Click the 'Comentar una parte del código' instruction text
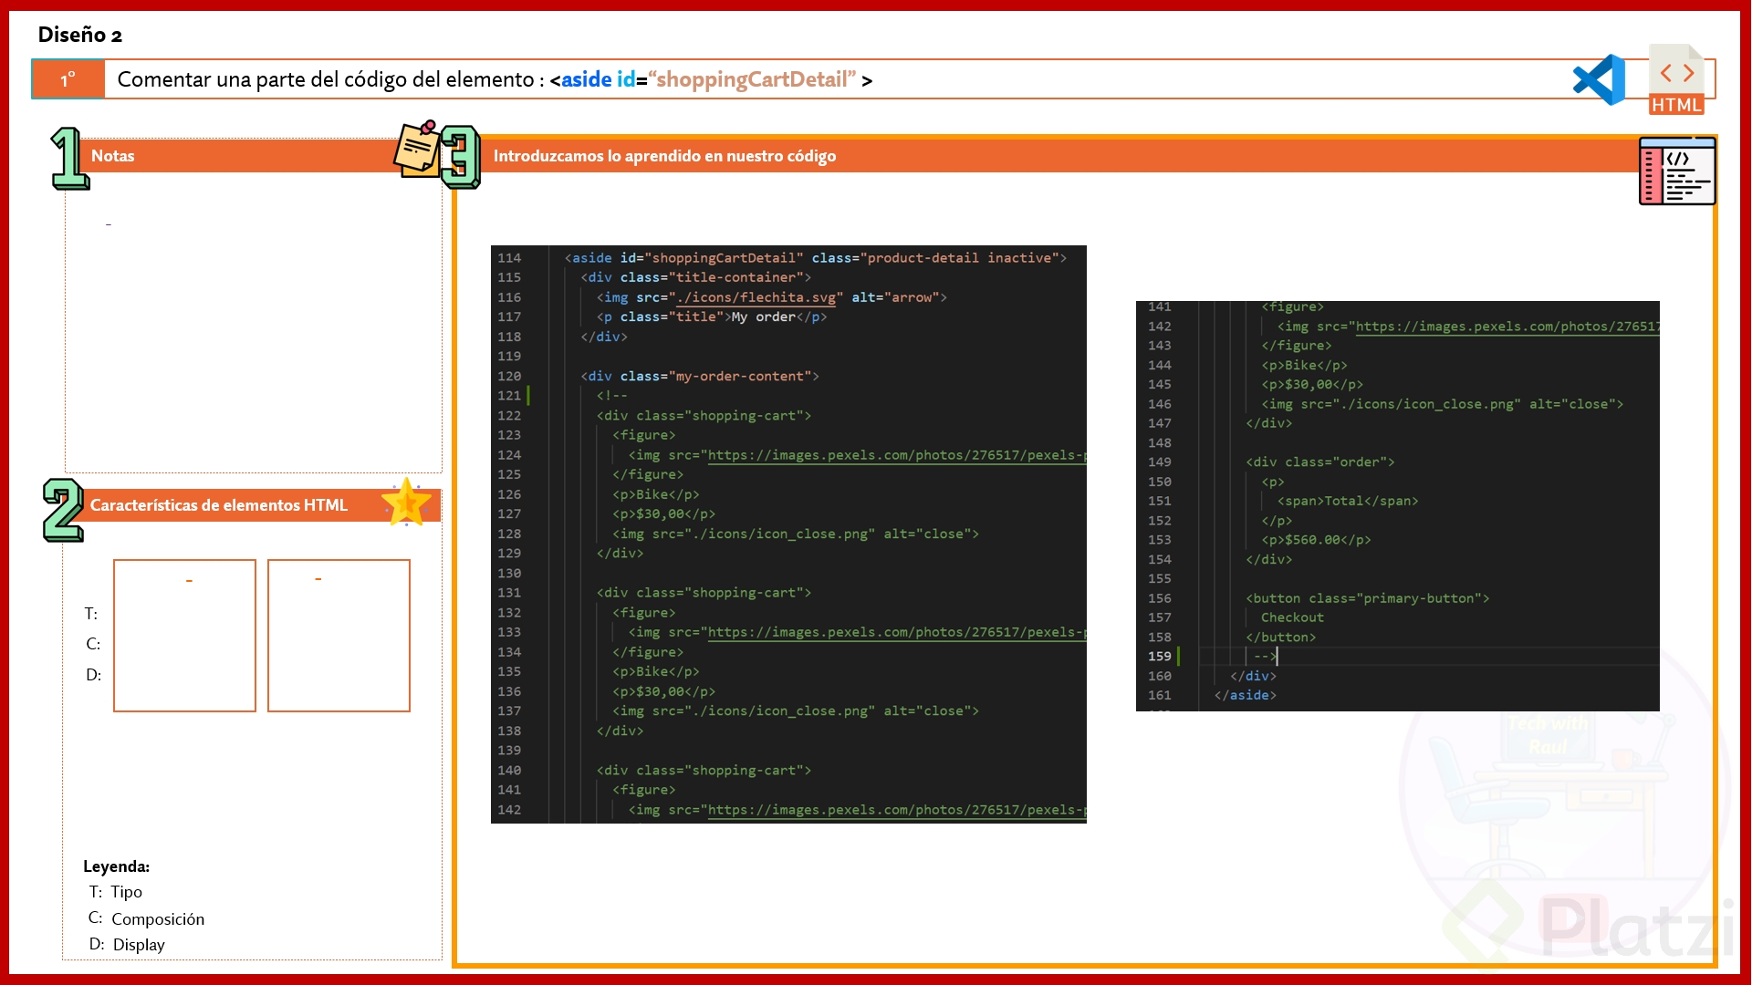This screenshot has width=1752, height=985. 495,79
